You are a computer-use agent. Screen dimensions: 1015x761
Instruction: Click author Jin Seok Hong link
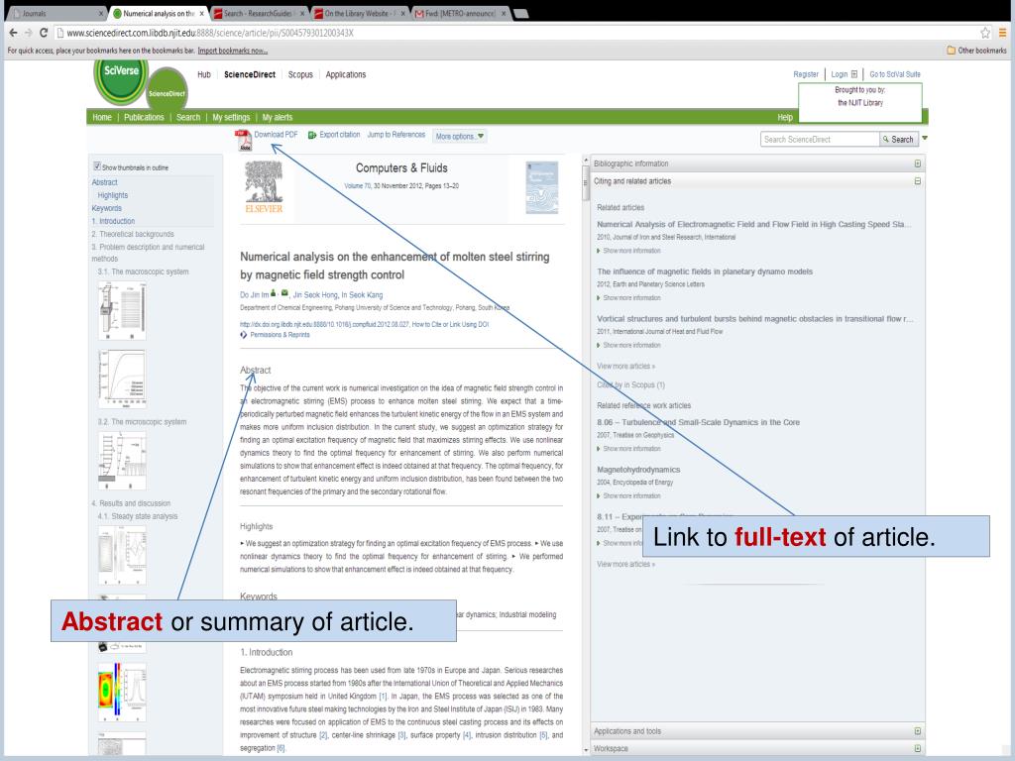tap(315, 294)
